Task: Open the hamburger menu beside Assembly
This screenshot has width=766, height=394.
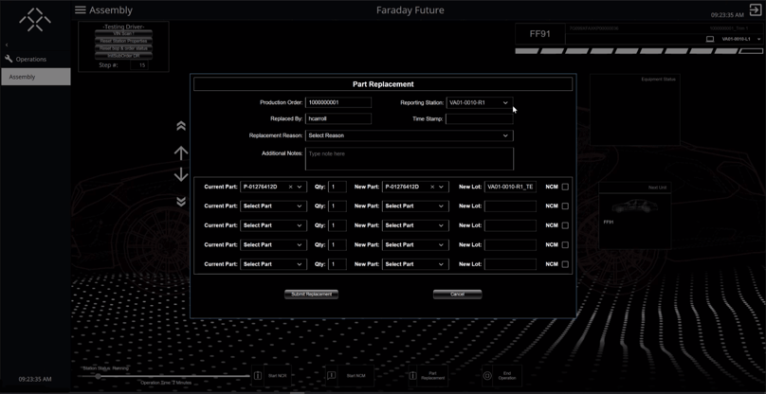Action: pyautogui.click(x=81, y=9)
